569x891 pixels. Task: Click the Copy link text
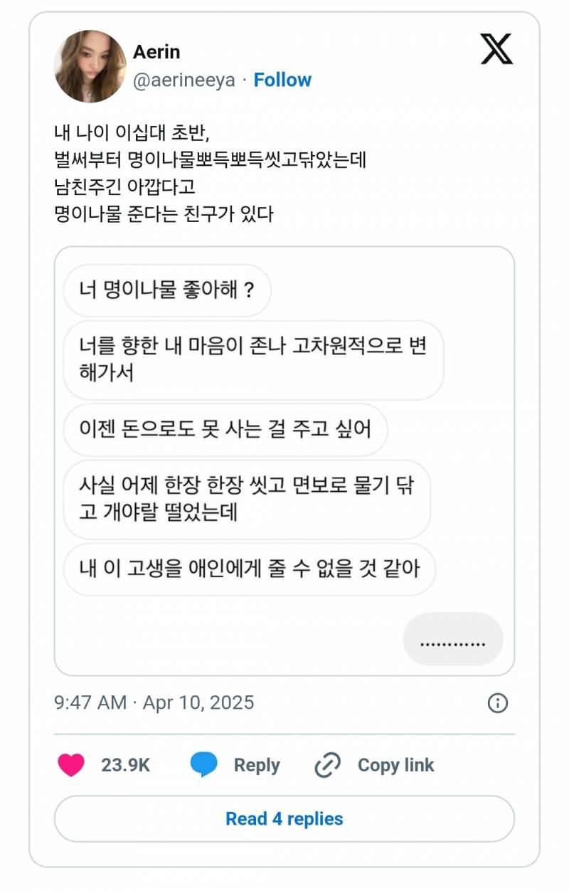coord(395,765)
